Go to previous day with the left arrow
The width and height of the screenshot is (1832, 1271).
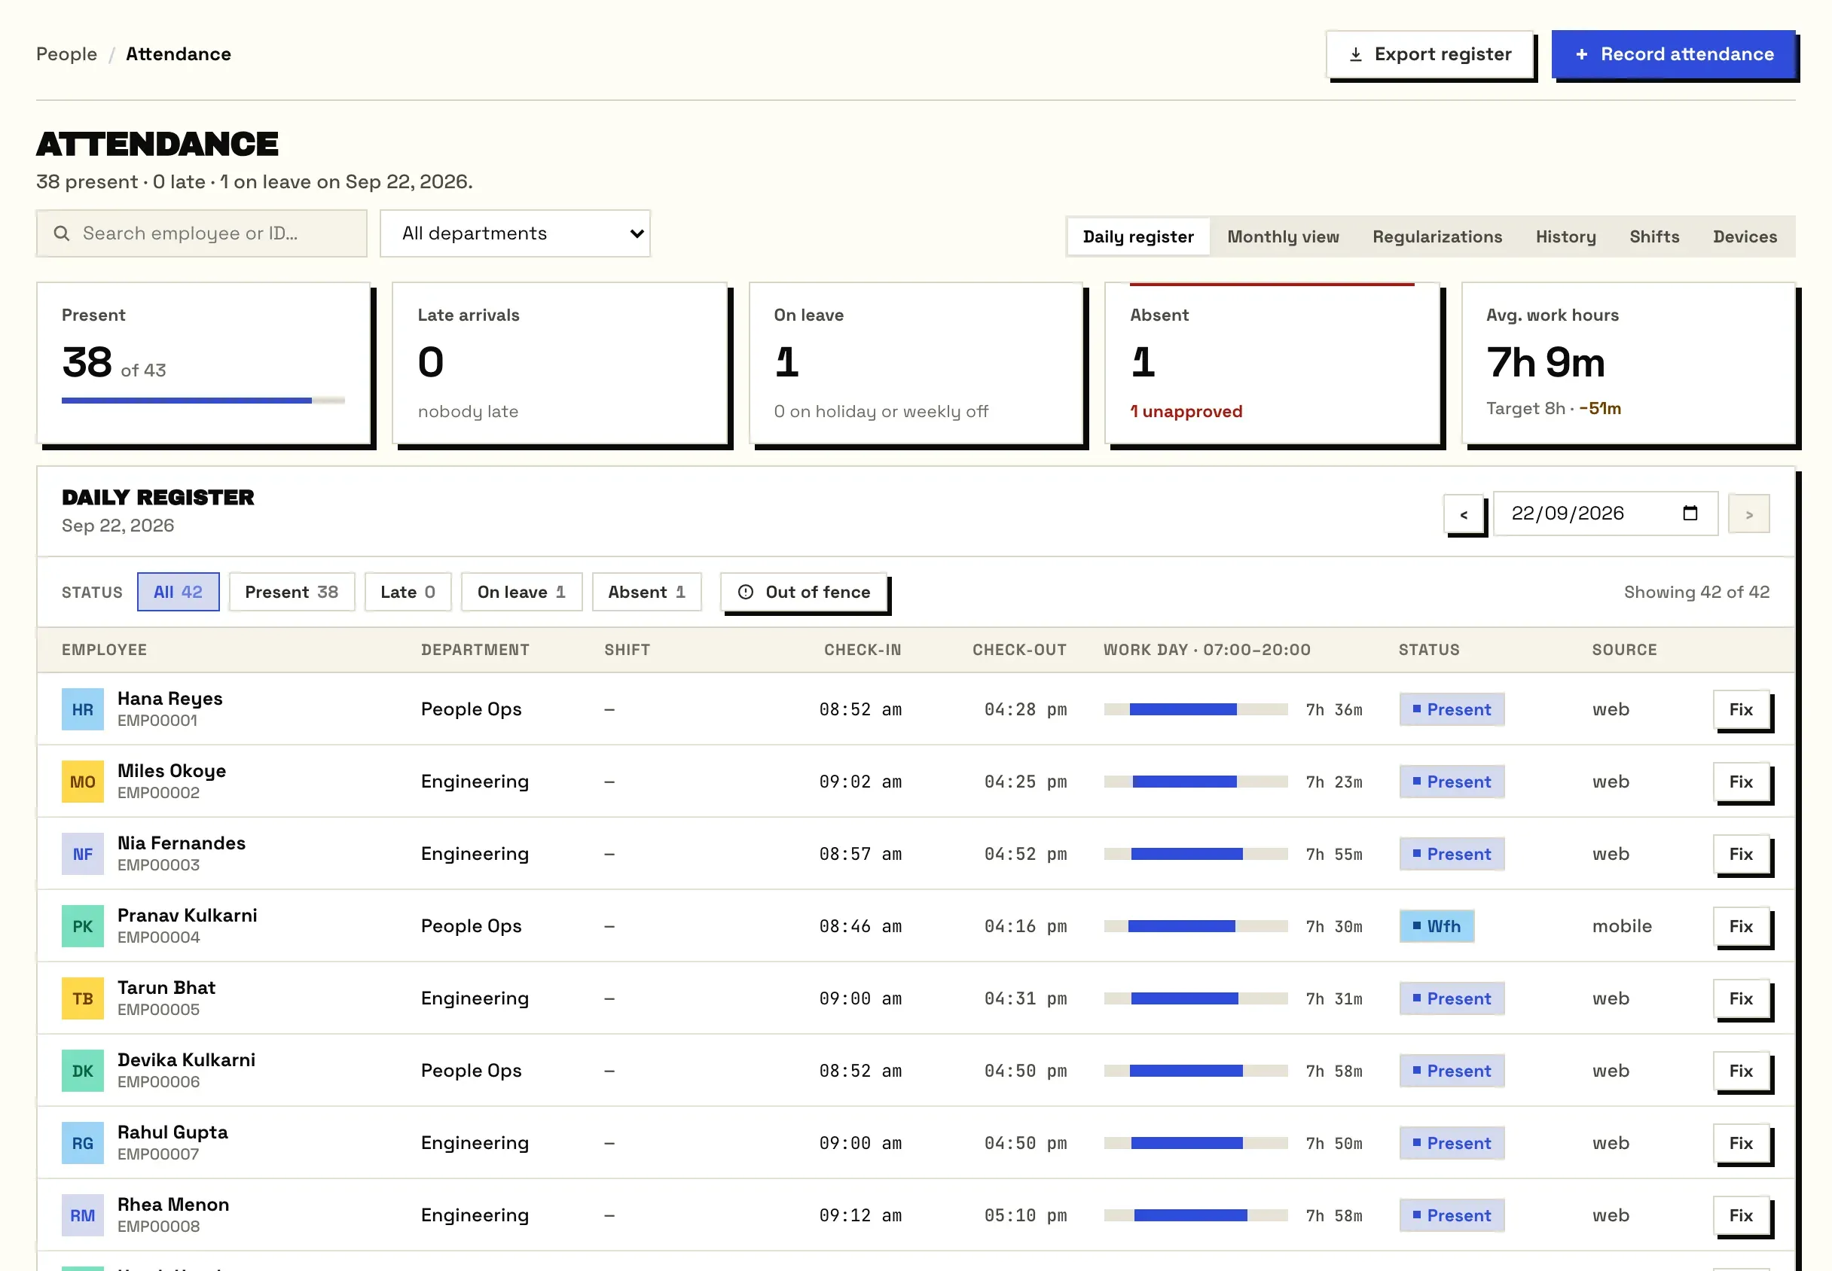pos(1464,514)
